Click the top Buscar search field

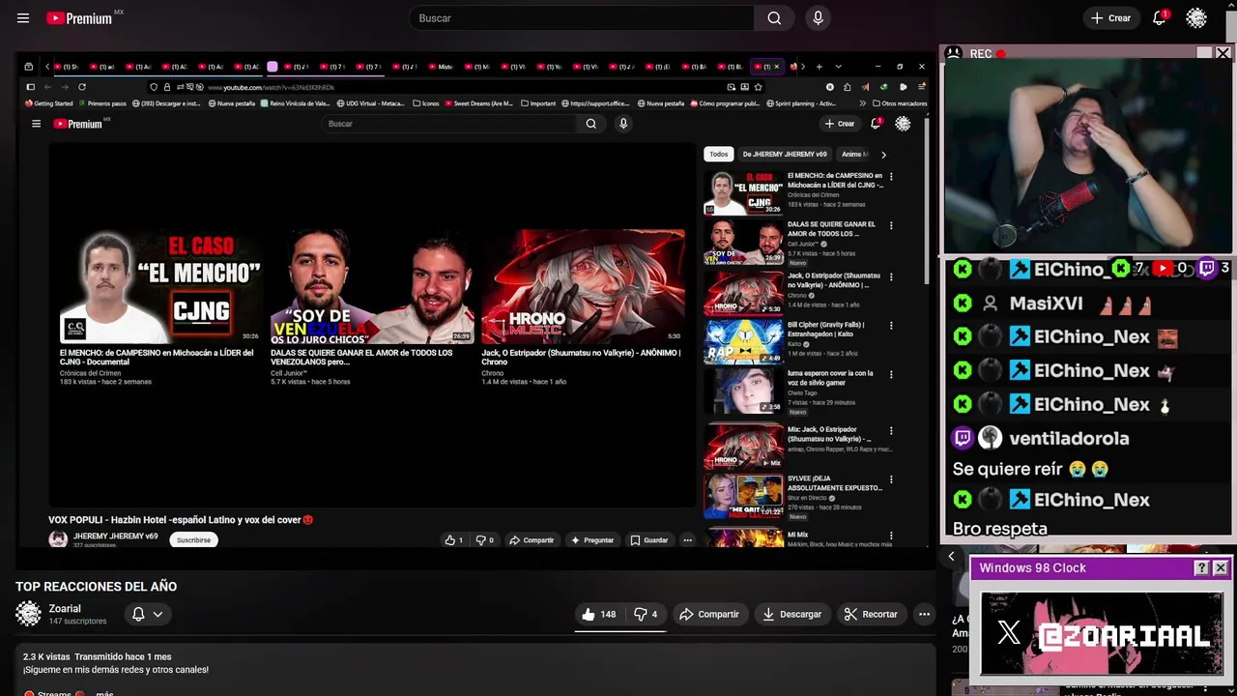(x=581, y=18)
